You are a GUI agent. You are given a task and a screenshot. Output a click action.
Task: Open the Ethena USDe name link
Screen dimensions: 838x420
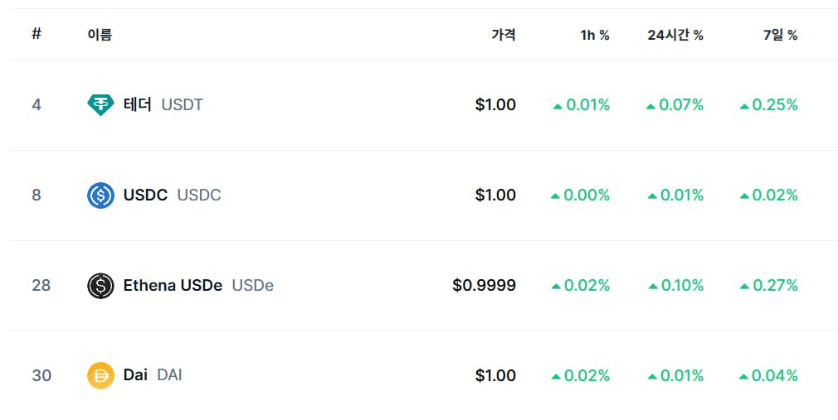coord(173,286)
